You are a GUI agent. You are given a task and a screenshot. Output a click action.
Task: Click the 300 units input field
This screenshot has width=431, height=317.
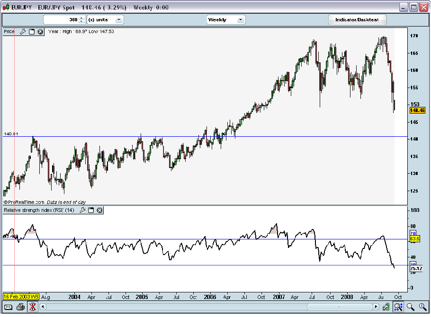point(62,20)
